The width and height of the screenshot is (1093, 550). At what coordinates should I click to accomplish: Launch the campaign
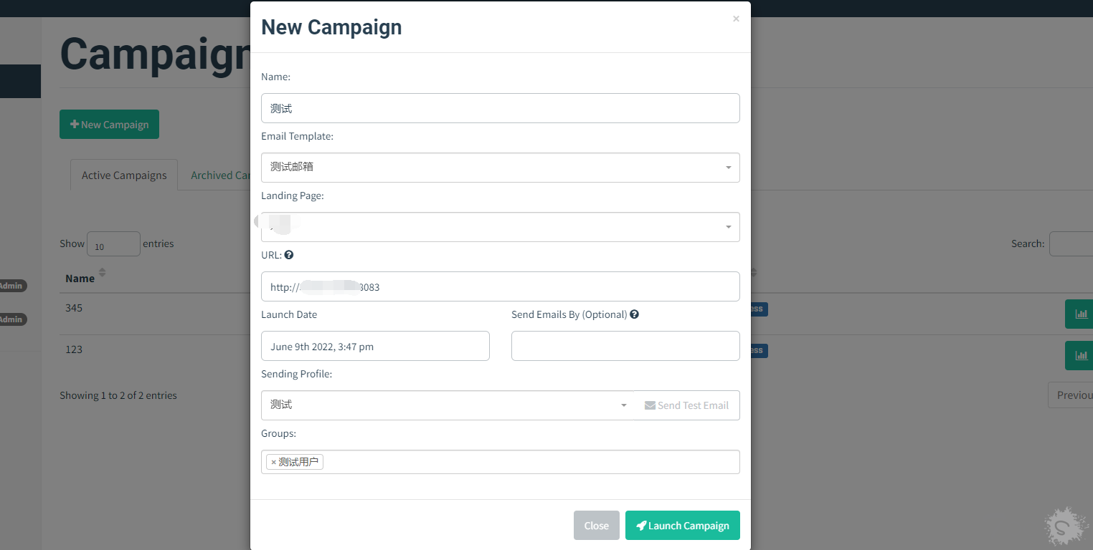click(682, 526)
